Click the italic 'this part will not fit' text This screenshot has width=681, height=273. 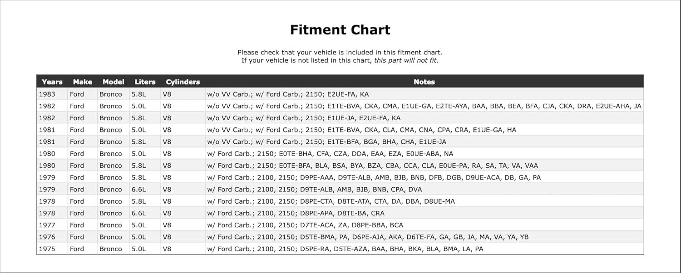point(406,60)
